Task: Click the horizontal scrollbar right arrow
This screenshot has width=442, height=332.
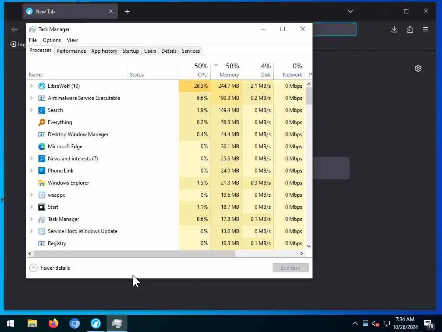Action: (x=301, y=253)
